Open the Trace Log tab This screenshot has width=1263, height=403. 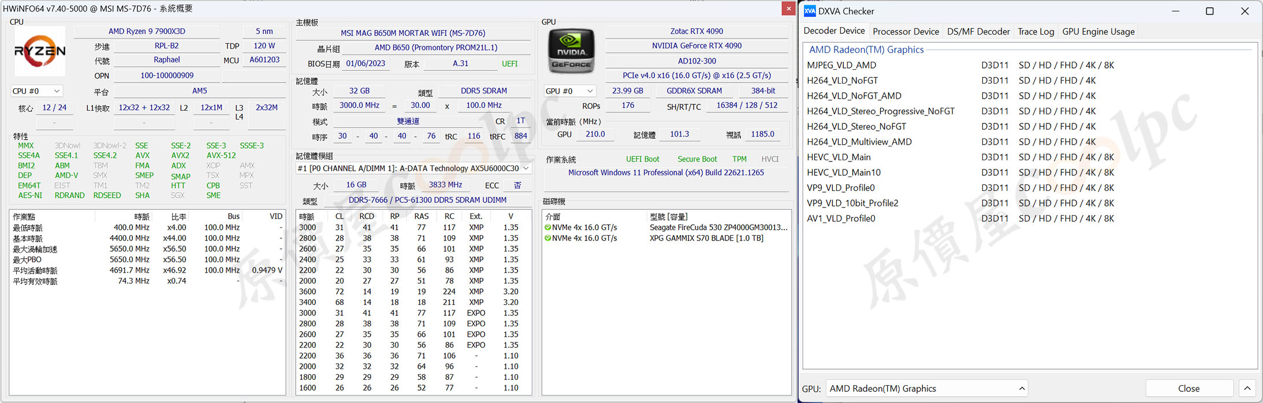point(1036,32)
